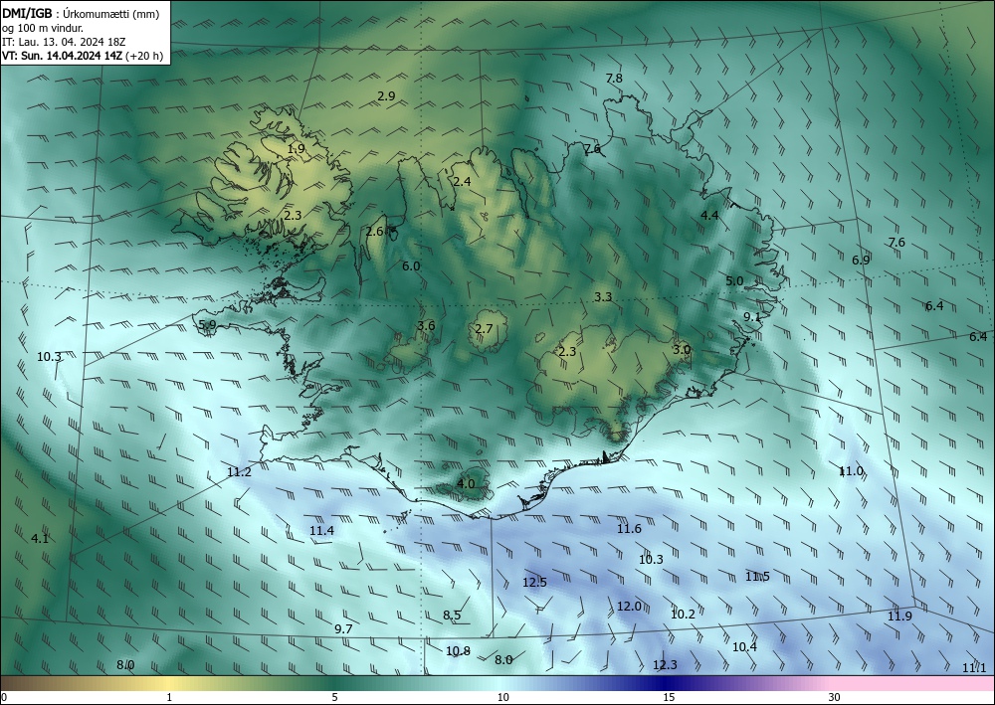Click the '15' tick label on the color scale

[x=669, y=697]
